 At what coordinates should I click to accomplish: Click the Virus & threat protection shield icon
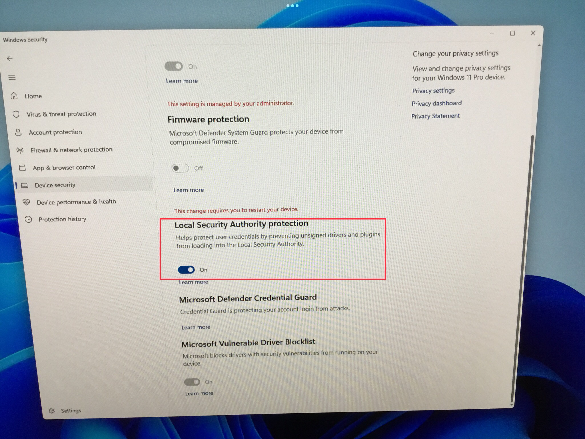pos(16,114)
